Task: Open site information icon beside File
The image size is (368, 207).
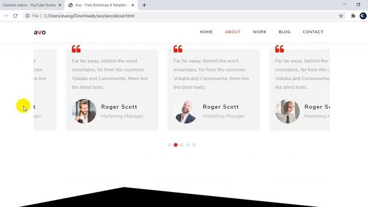Action: click(28, 16)
